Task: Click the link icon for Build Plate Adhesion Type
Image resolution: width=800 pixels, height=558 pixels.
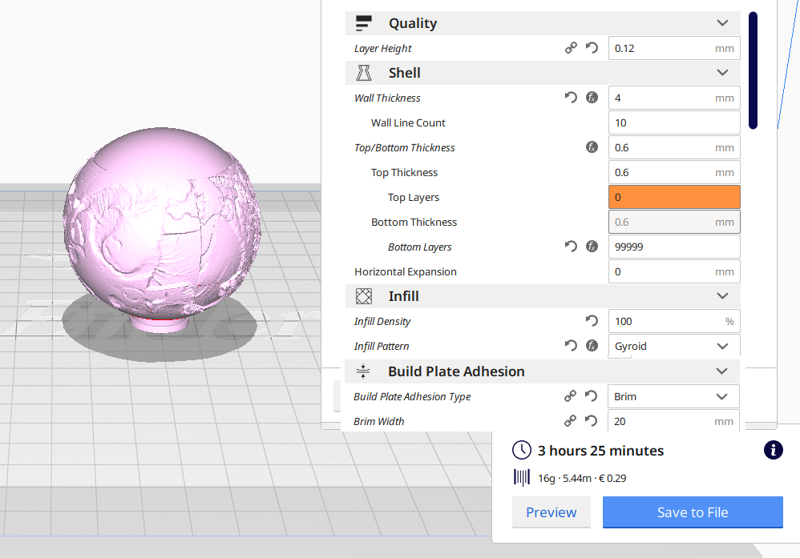Action: point(571,396)
